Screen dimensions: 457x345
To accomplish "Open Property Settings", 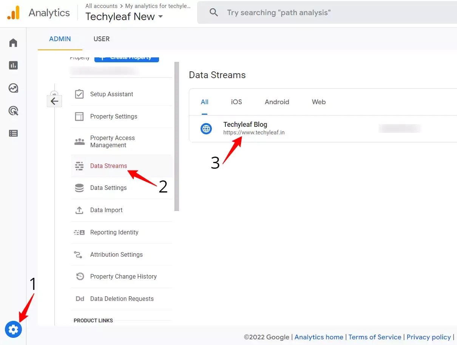I will click(121, 116).
